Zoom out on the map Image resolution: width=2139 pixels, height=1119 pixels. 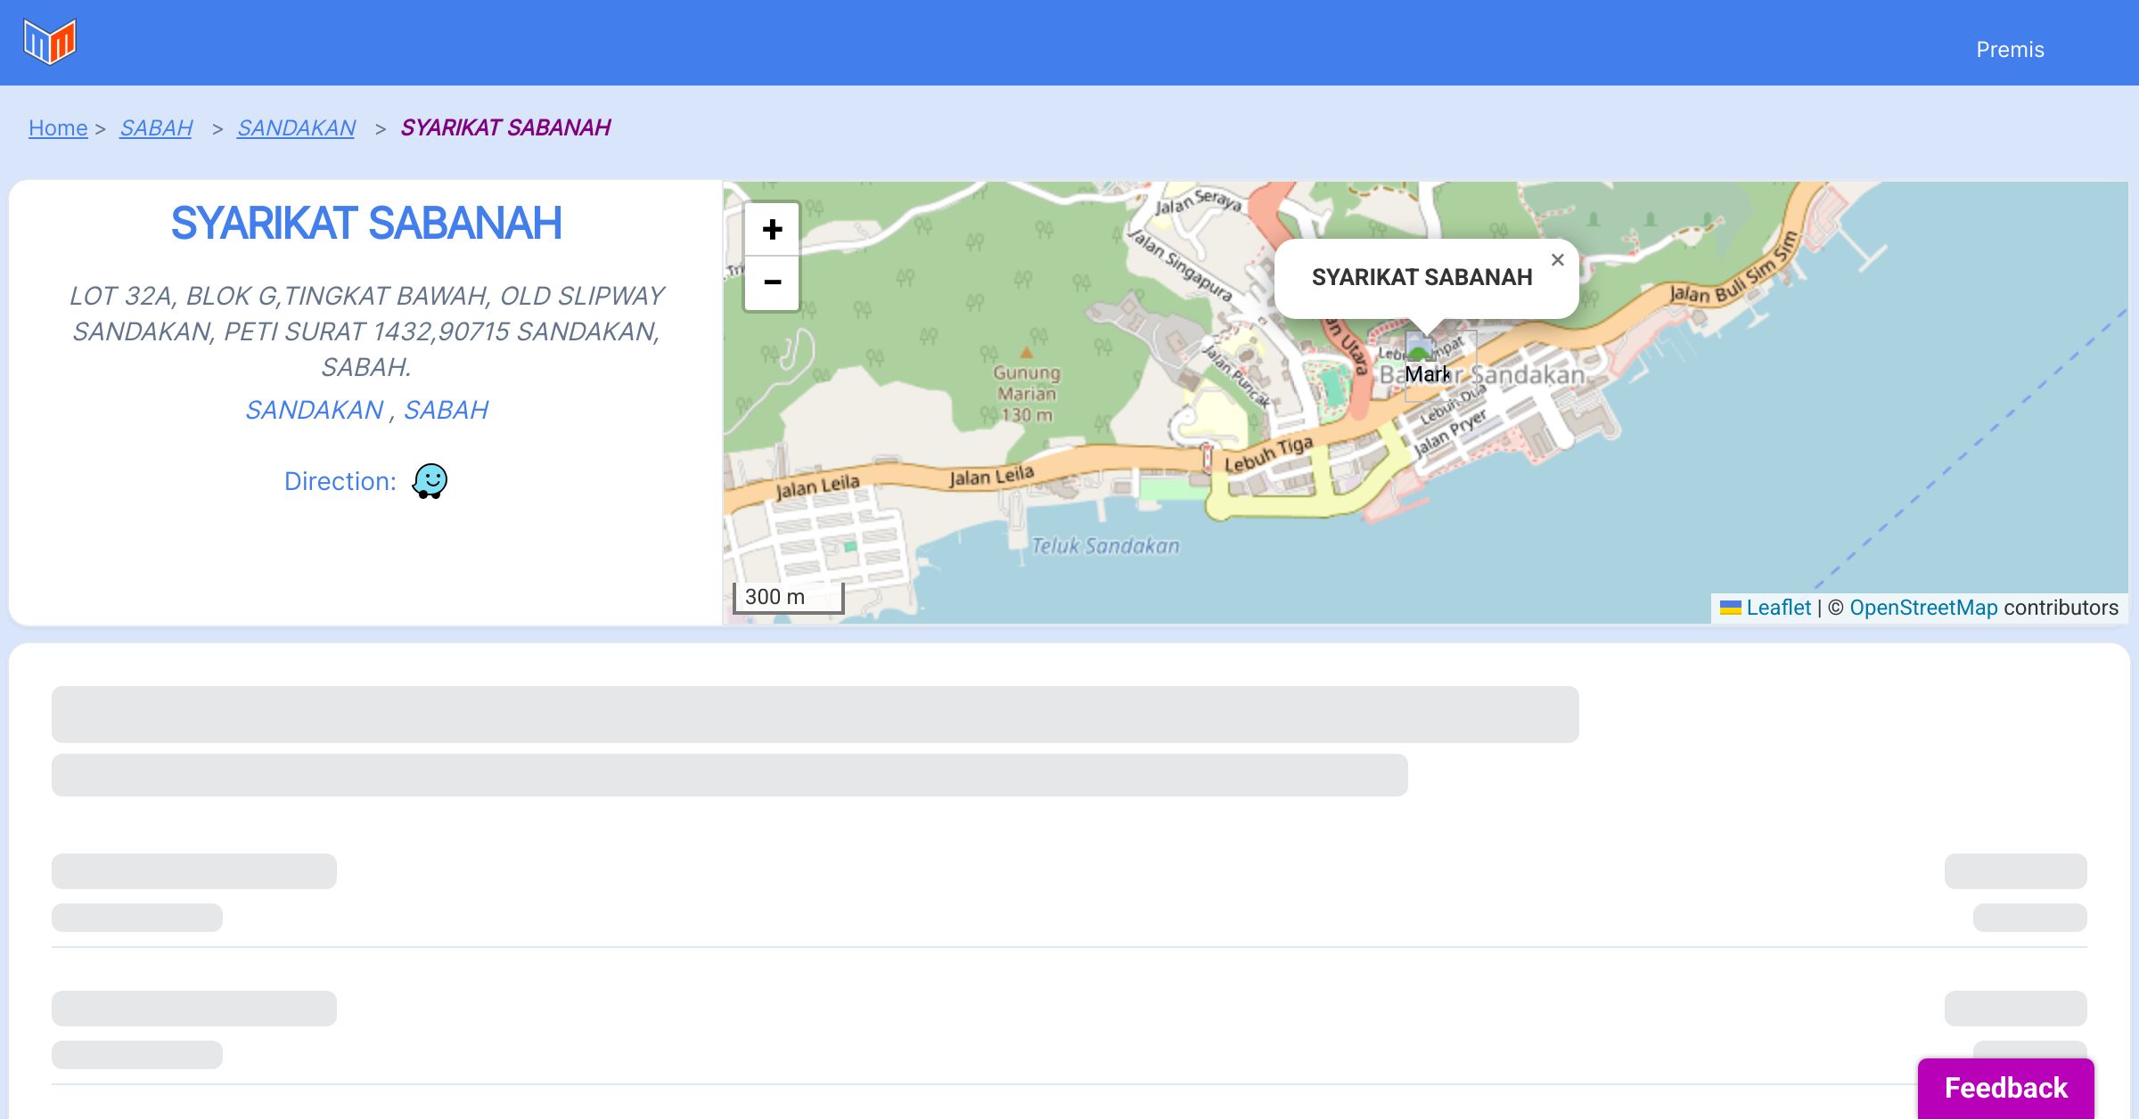pyautogui.click(x=772, y=282)
